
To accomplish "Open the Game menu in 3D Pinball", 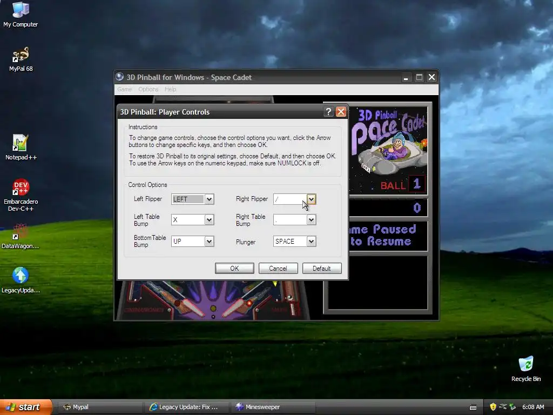I will (x=125, y=89).
